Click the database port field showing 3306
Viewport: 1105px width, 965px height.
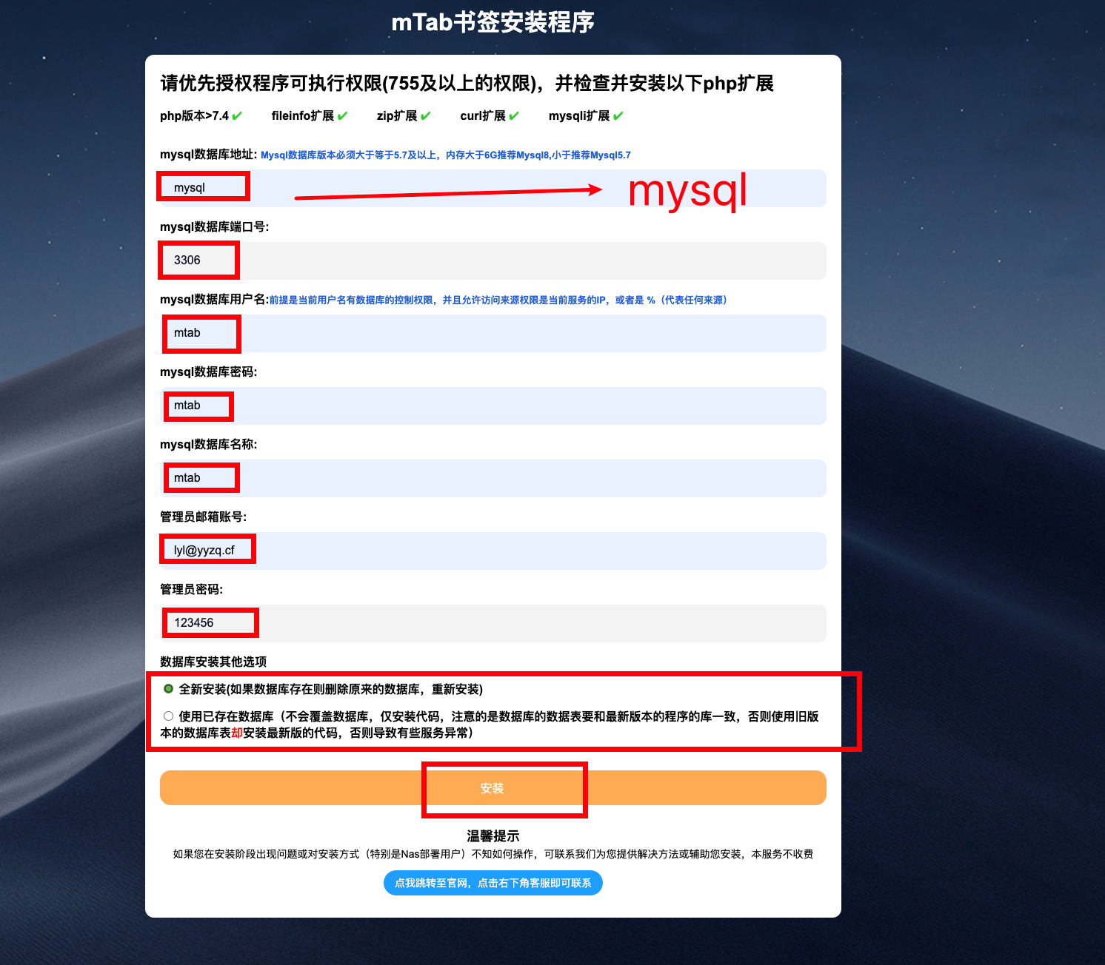(x=493, y=260)
